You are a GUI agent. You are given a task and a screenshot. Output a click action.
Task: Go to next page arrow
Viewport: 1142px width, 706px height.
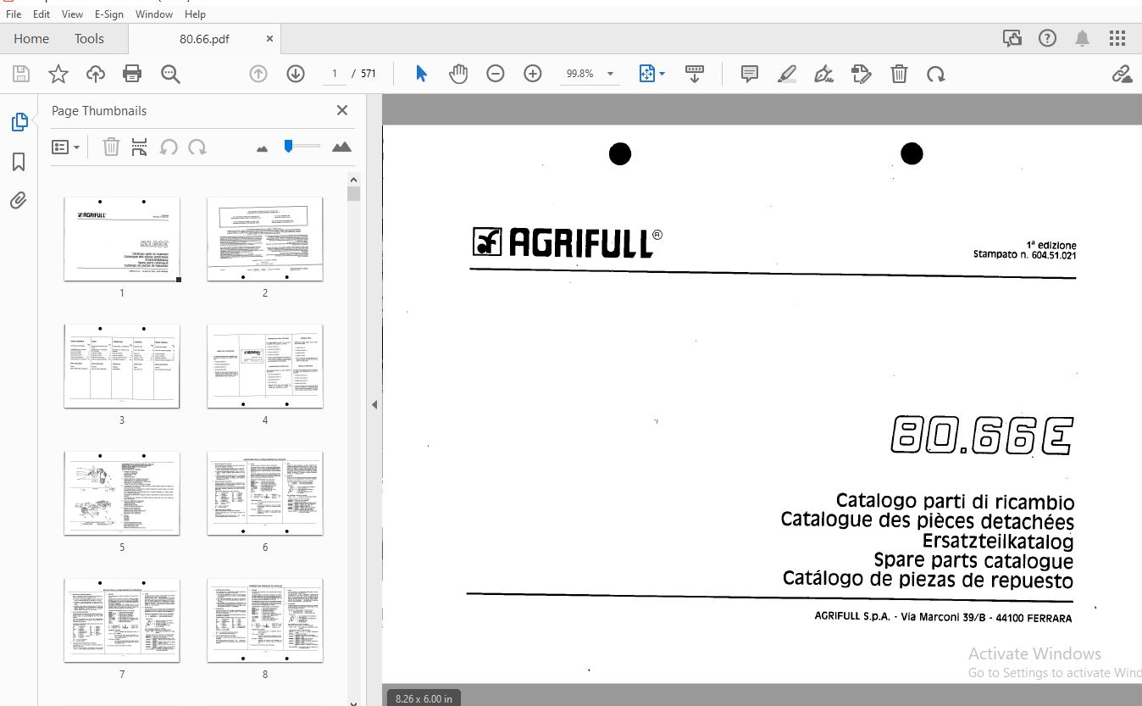point(296,74)
